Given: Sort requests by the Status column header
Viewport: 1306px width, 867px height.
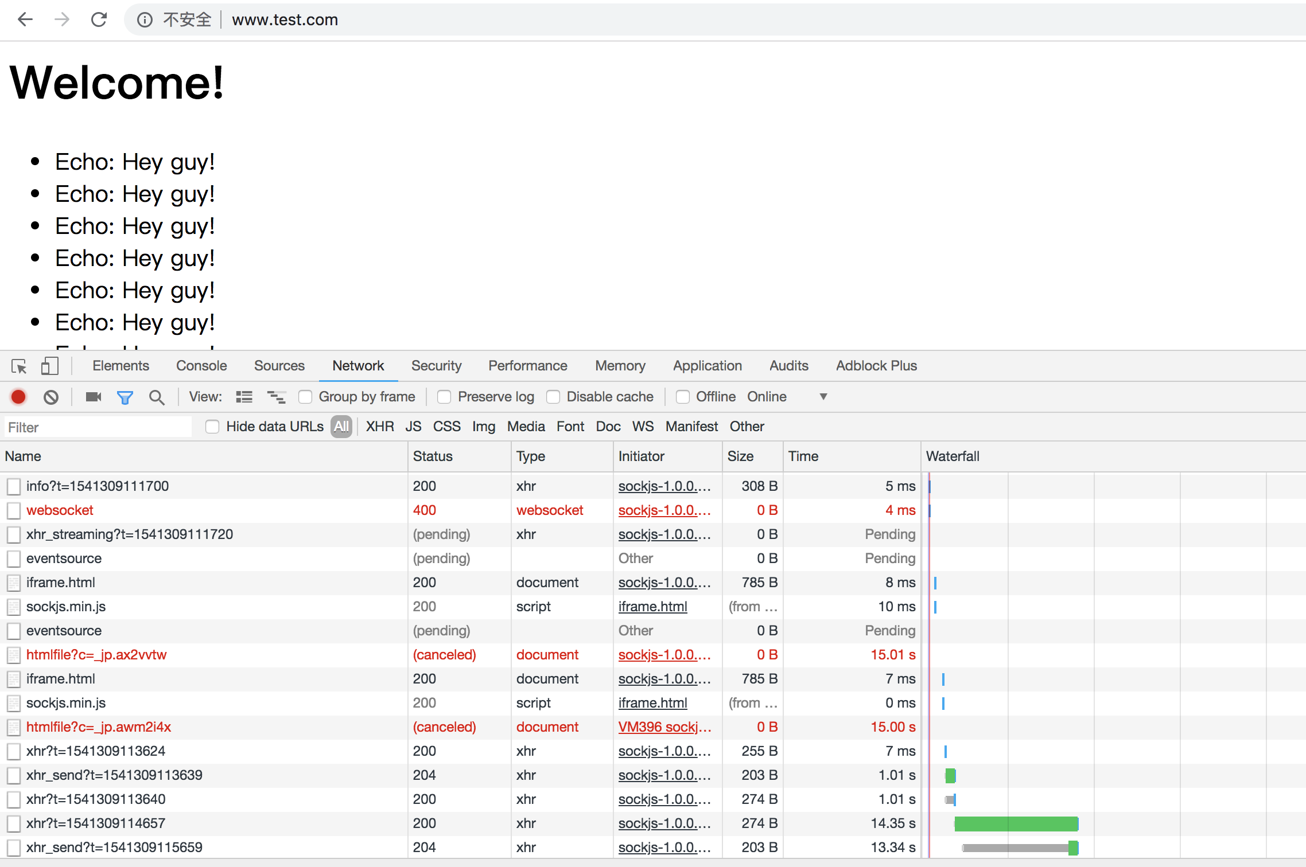Looking at the screenshot, I should [x=433, y=456].
